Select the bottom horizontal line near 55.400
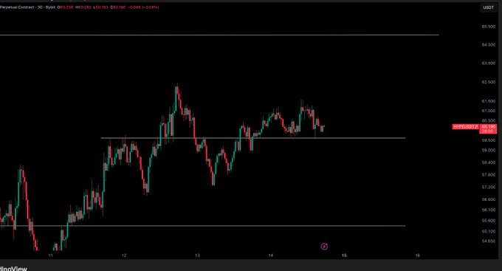Screen dimensions: 502x271 [x=203, y=226]
